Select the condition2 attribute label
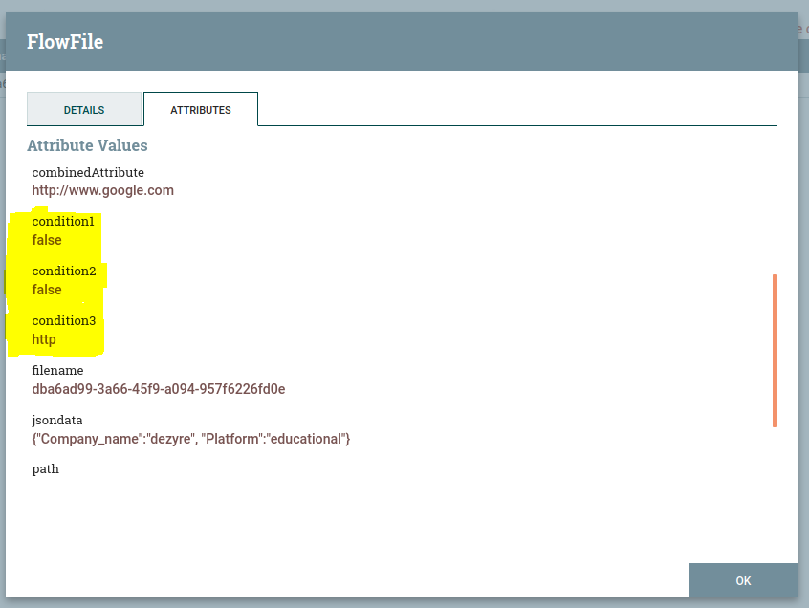Image resolution: width=809 pixels, height=608 pixels. pos(64,271)
